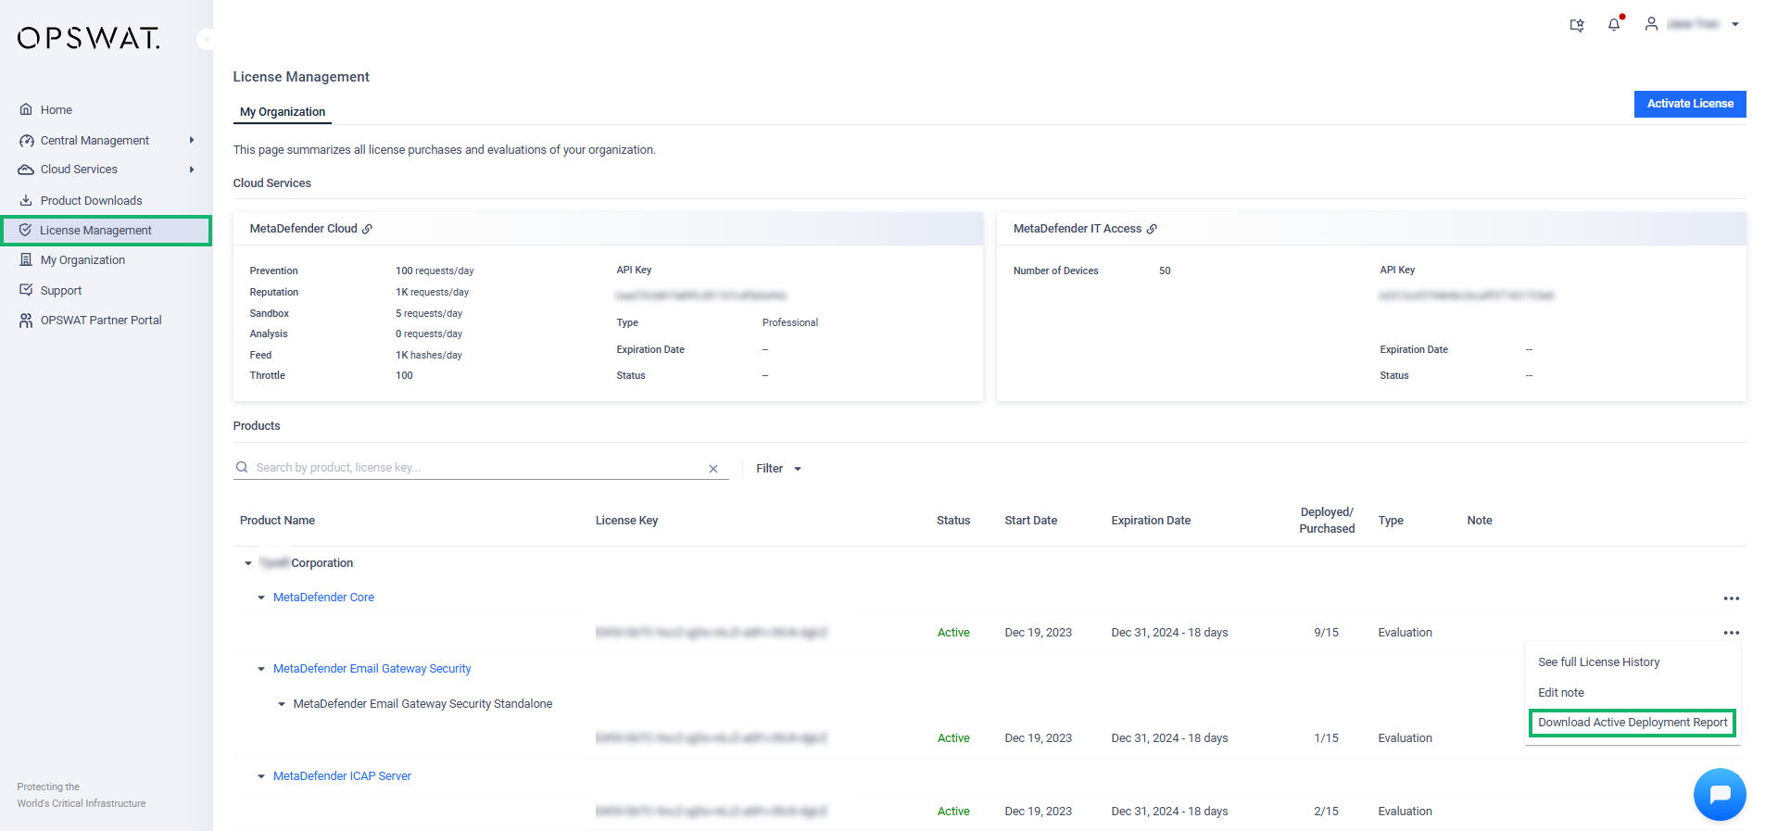Screen dimensions: 1765x831
Task: Open the MetaDefender Cloud card title
Action: [303, 229]
